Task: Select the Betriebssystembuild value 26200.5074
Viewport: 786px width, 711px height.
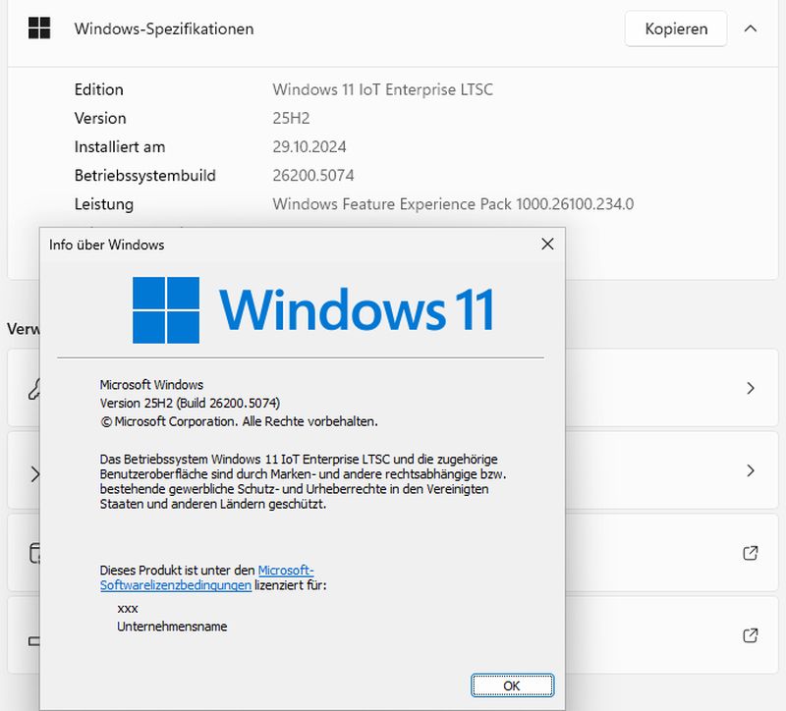Action: [313, 176]
